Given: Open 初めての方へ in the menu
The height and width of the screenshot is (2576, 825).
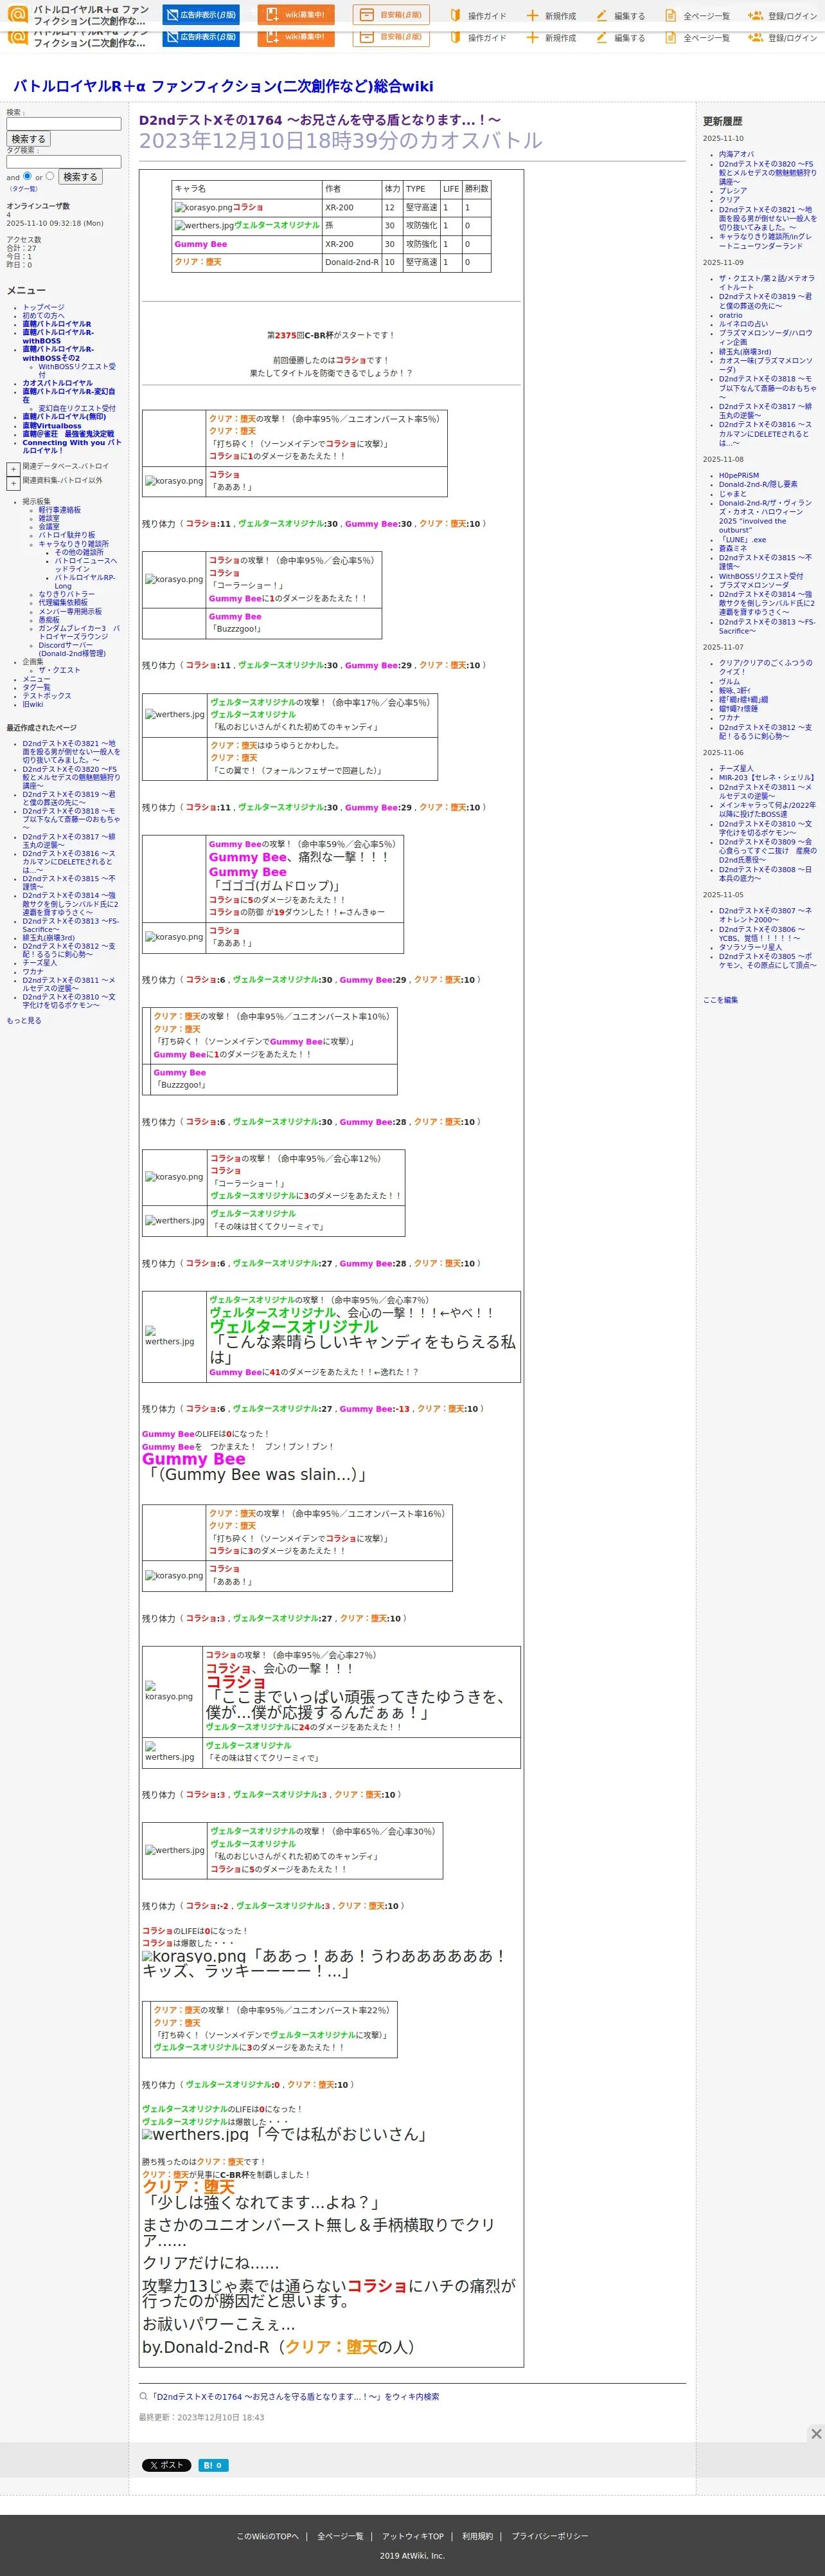Looking at the screenshot, I should (43, 316).
